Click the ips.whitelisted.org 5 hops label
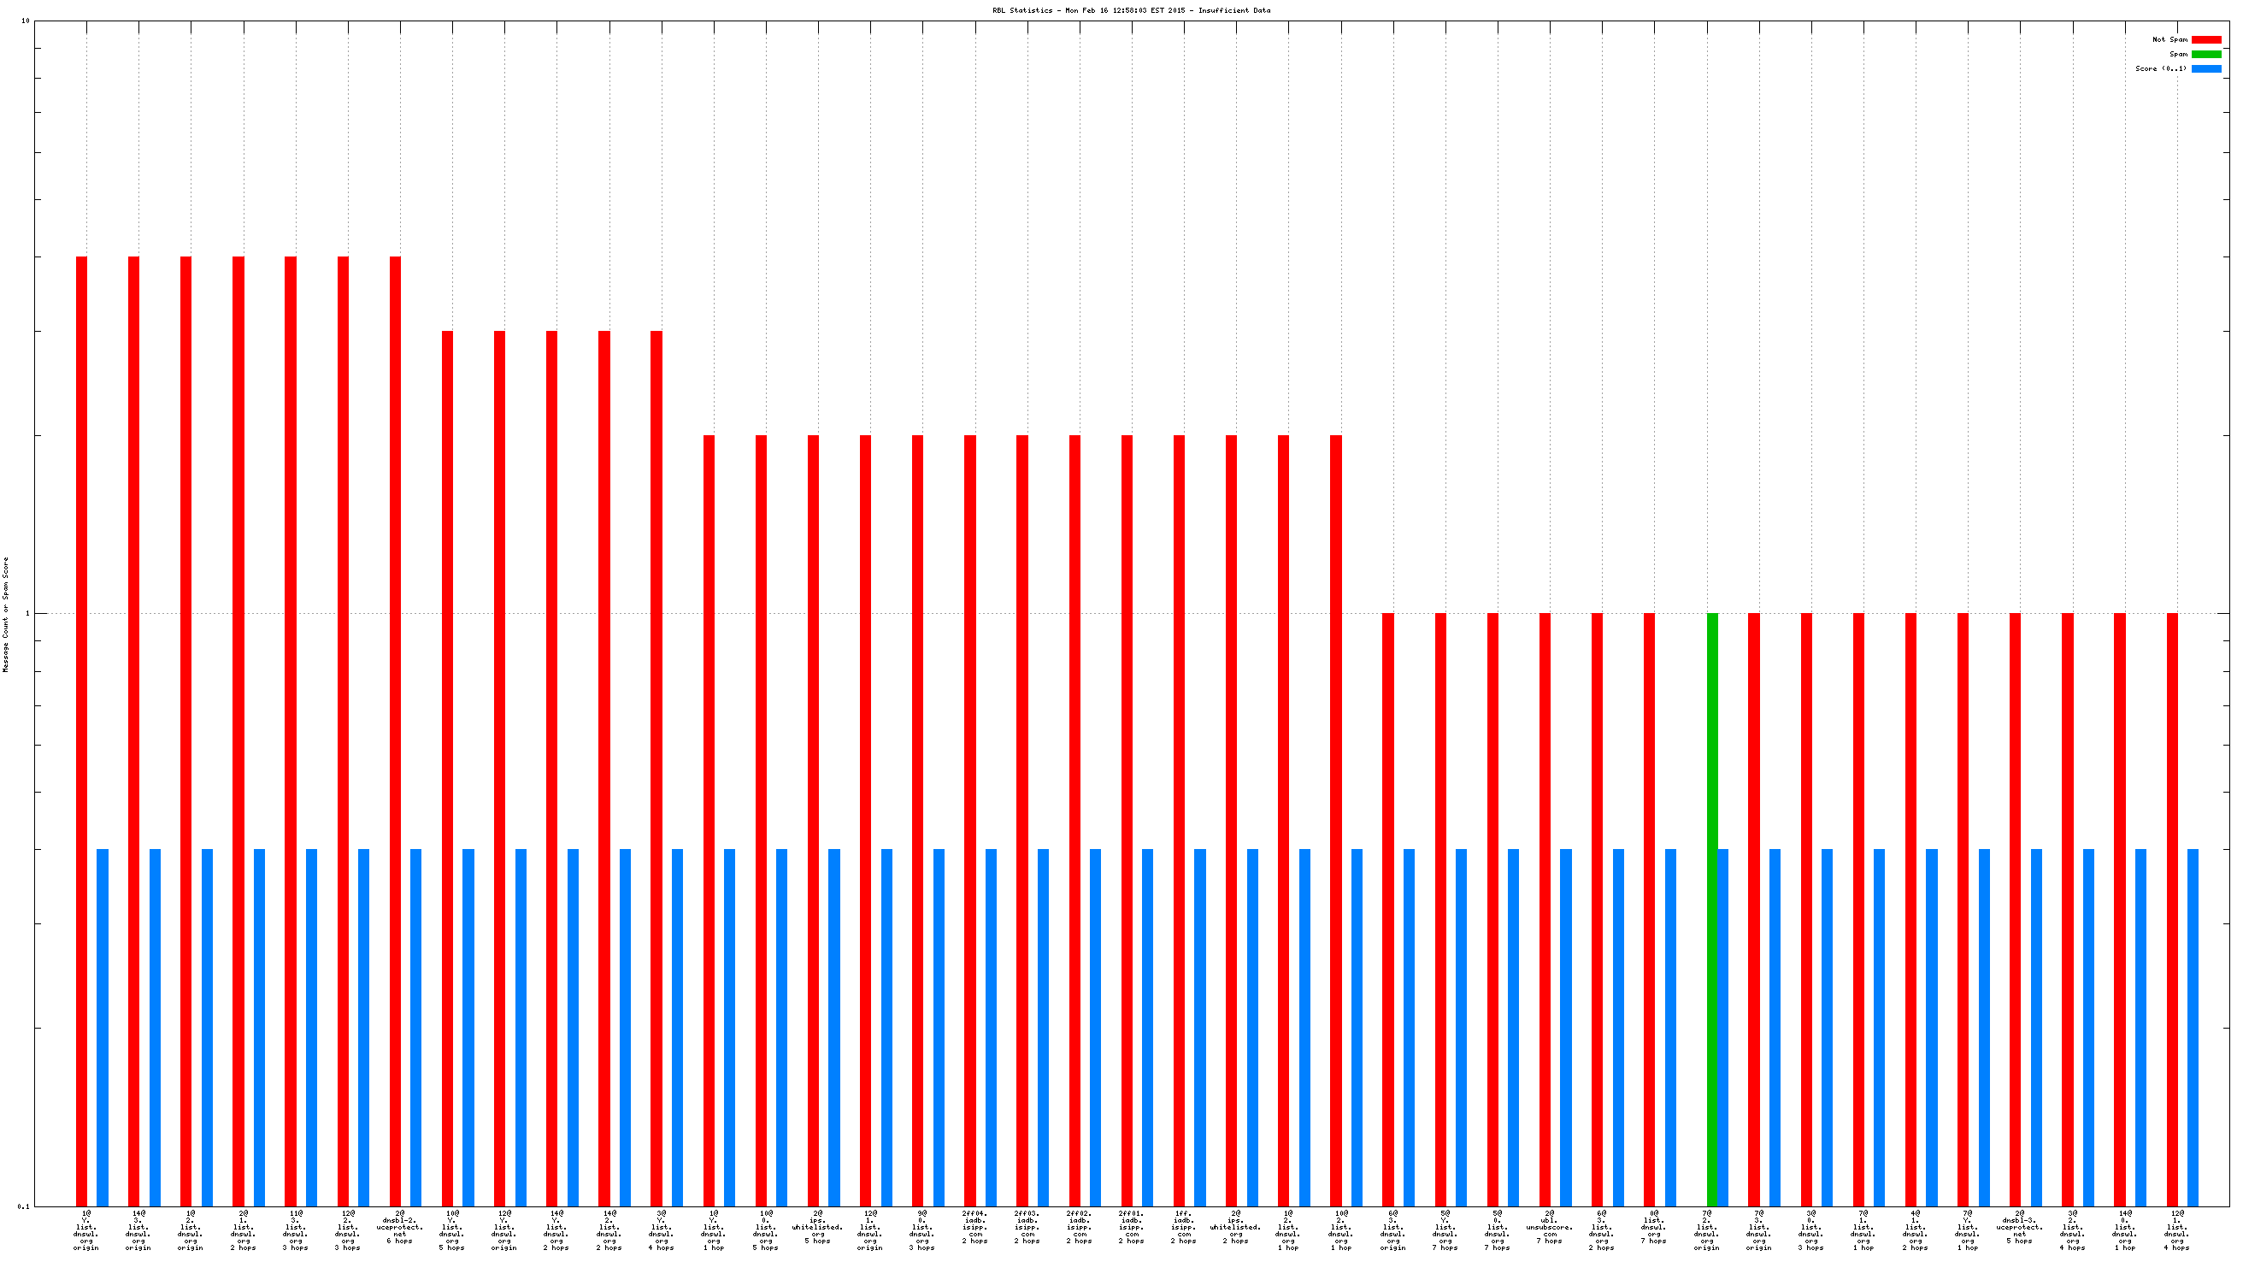 pyautogui.click(x=817, y=1227)
